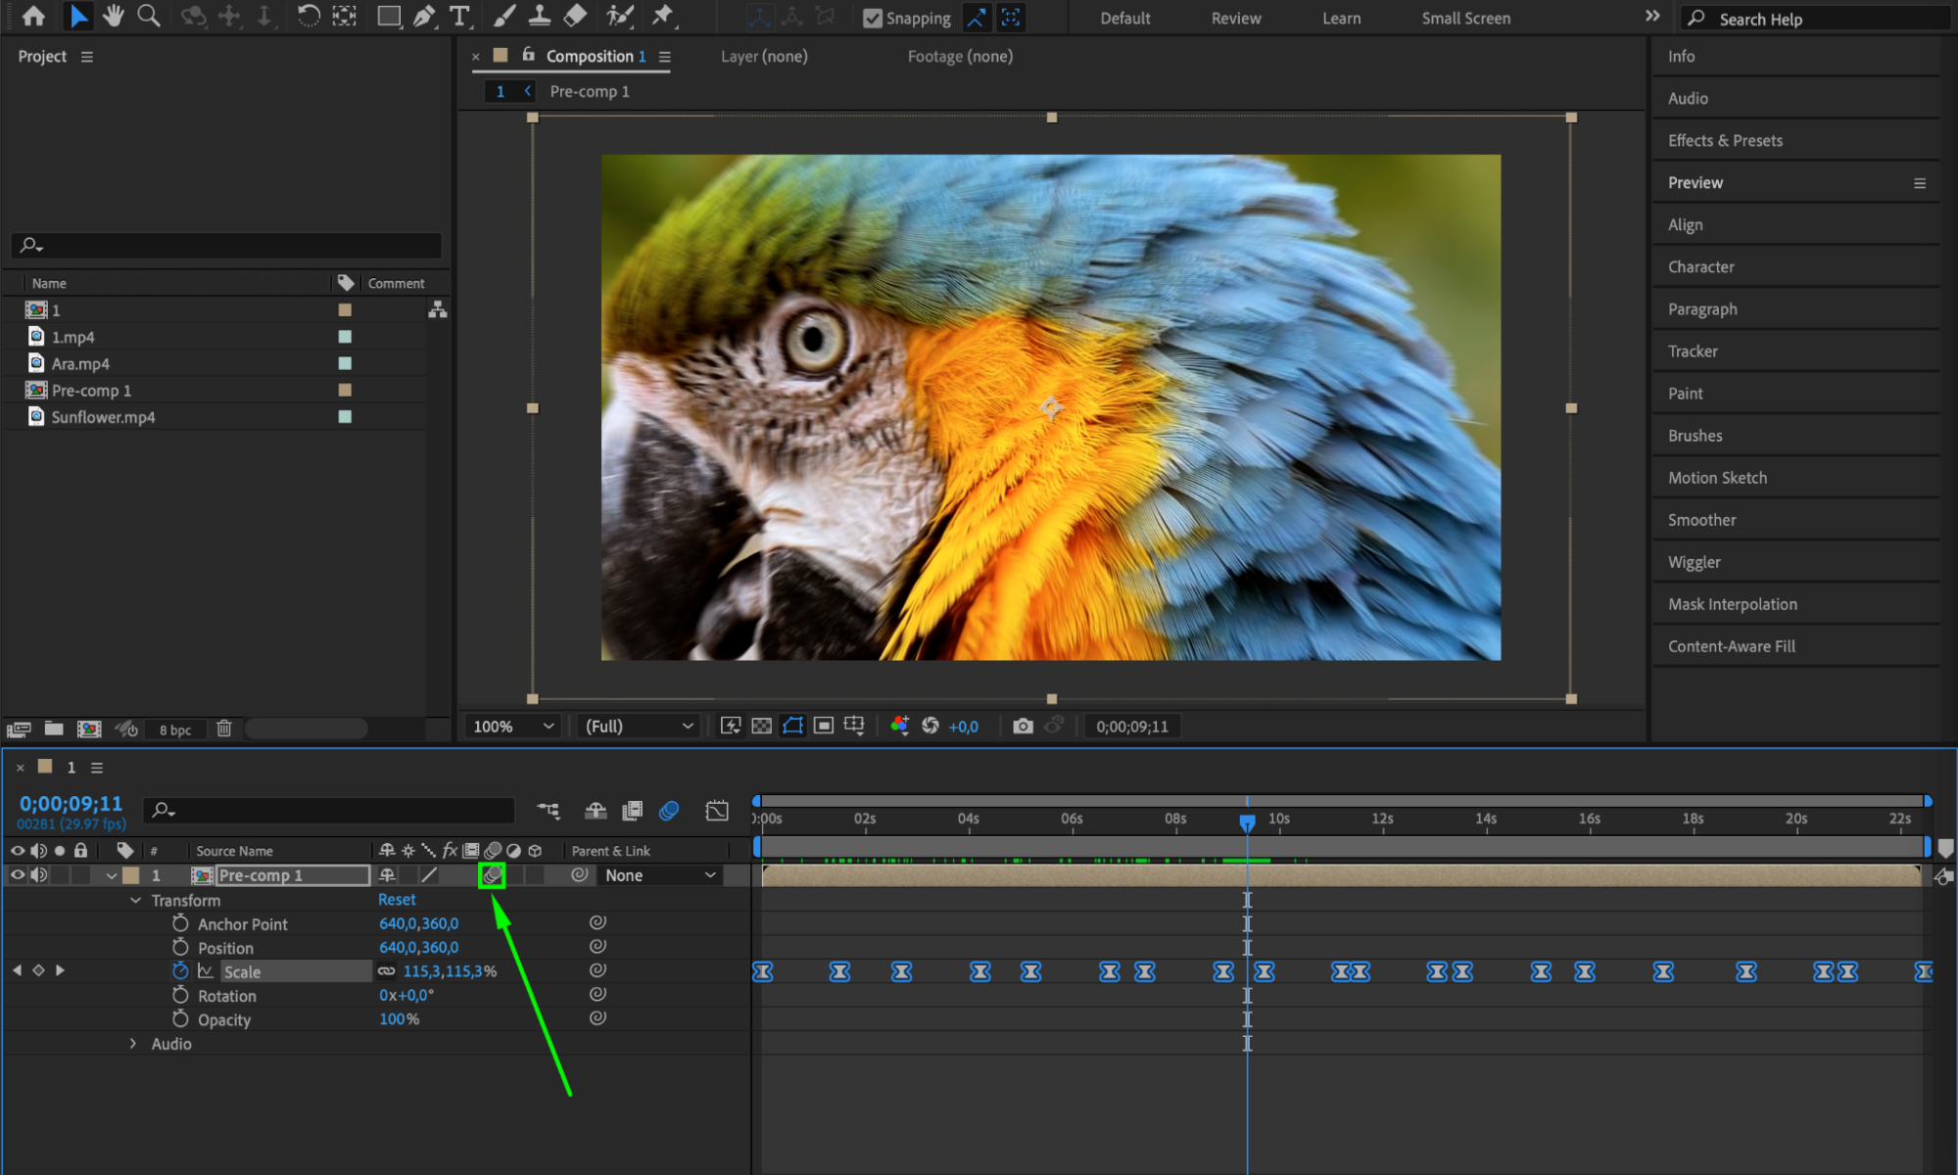1958x1175 pixels.
Task: Switch to the Review workspace
Action: [1235, 18]
